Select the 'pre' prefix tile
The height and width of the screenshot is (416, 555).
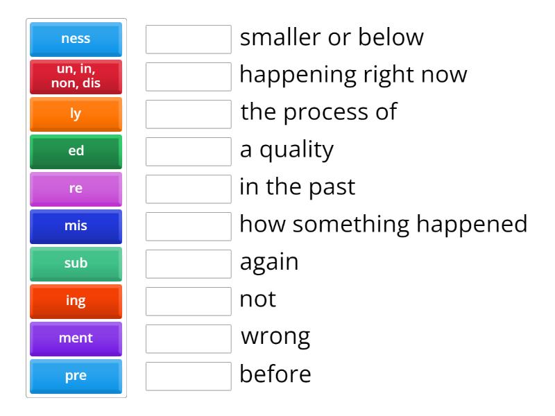pyautogui.click(x=76, y=376)
